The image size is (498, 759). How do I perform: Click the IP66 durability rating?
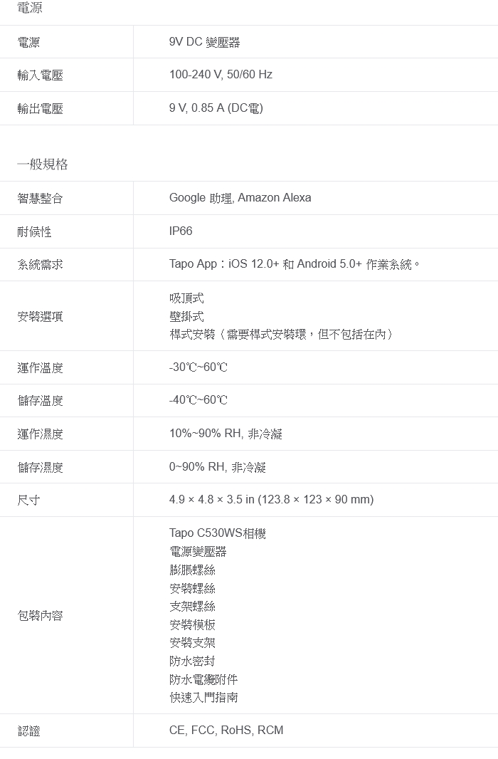tap(181, 231)
